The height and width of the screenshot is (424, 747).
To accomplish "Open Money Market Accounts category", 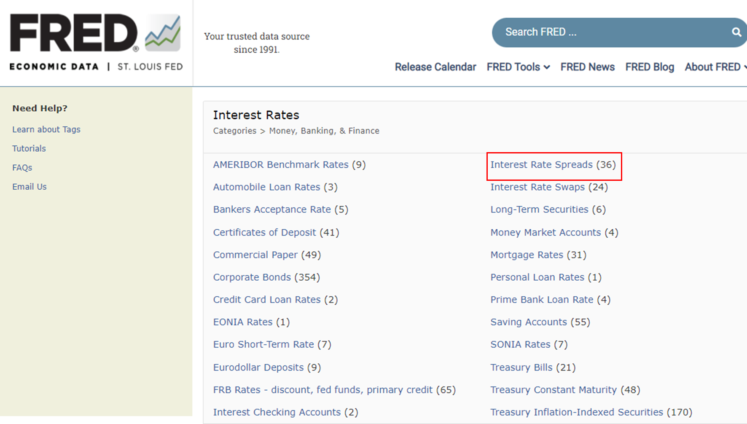I will click(545, 232).
